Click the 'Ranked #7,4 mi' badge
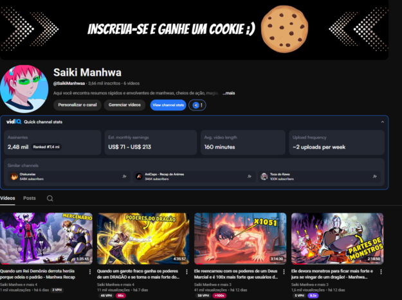Viewport: 402px width, 300px height. (x=46, y=147)
